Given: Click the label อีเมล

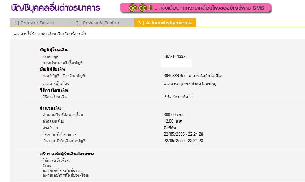Looking at the screenshot, I should [47, 166].
